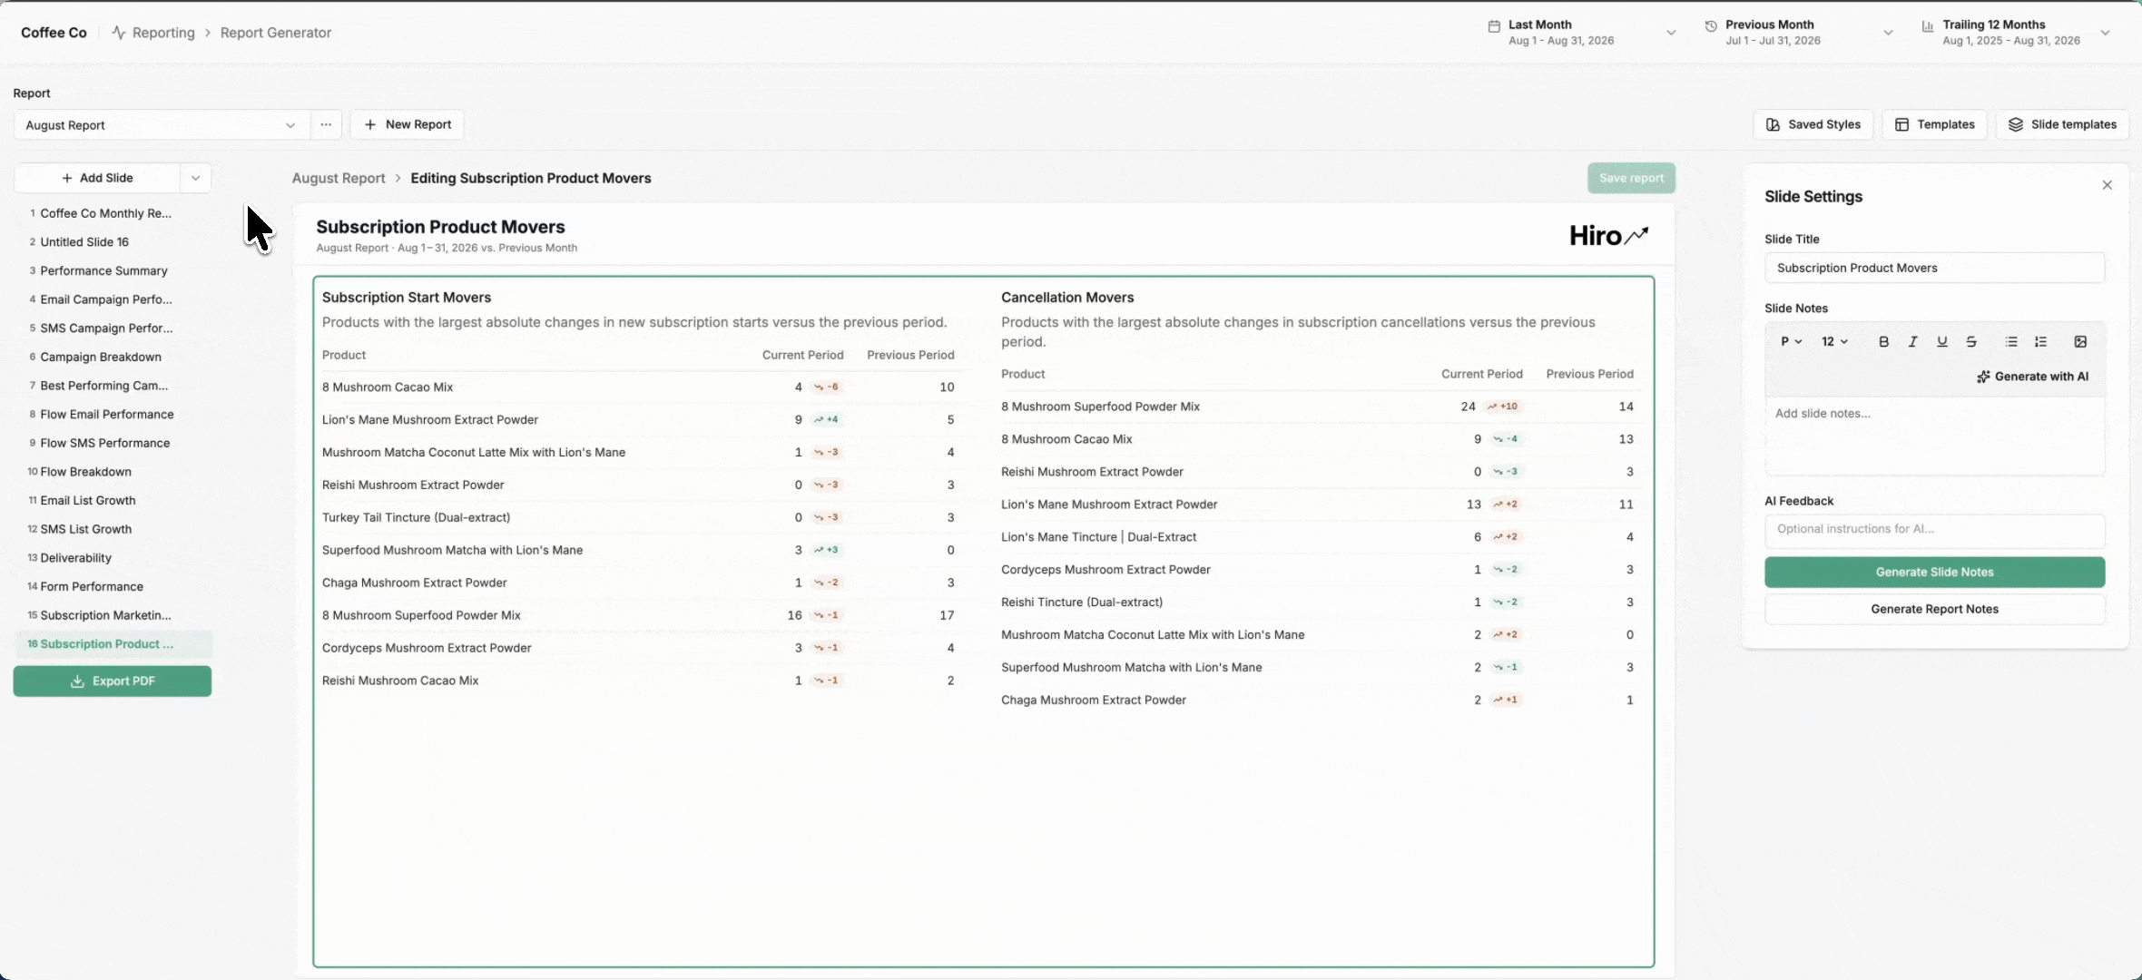Create a New Report

click(408, 125)
